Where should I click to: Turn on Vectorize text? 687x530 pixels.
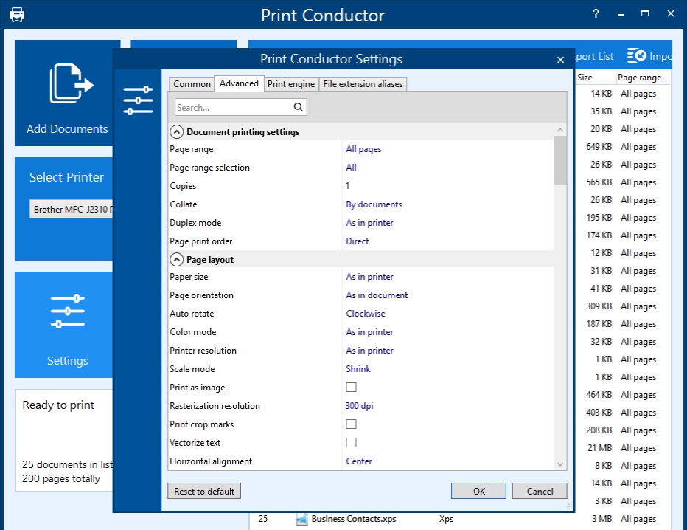point(352,442)
